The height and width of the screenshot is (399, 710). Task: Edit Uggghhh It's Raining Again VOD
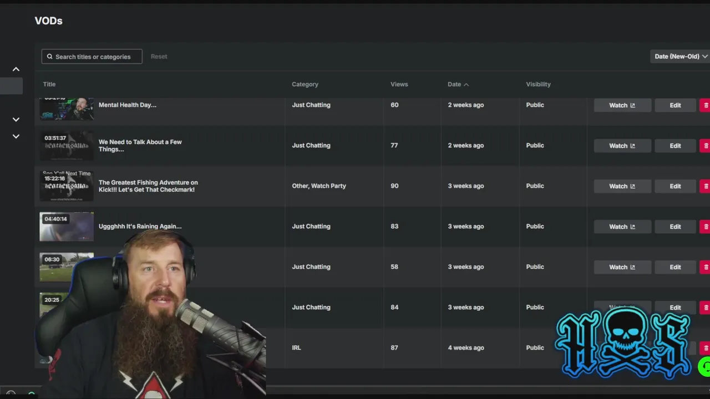(675, 227)
